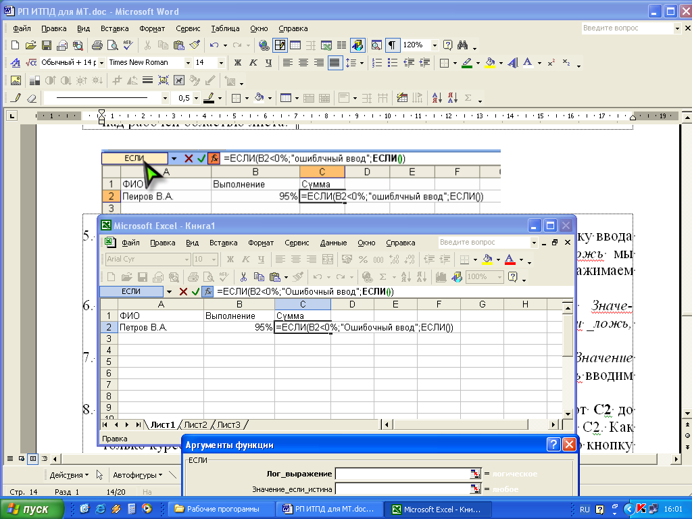
Task: Click Paste clipboard icon in Excel toolbar
Action: [x=274, y=276]
